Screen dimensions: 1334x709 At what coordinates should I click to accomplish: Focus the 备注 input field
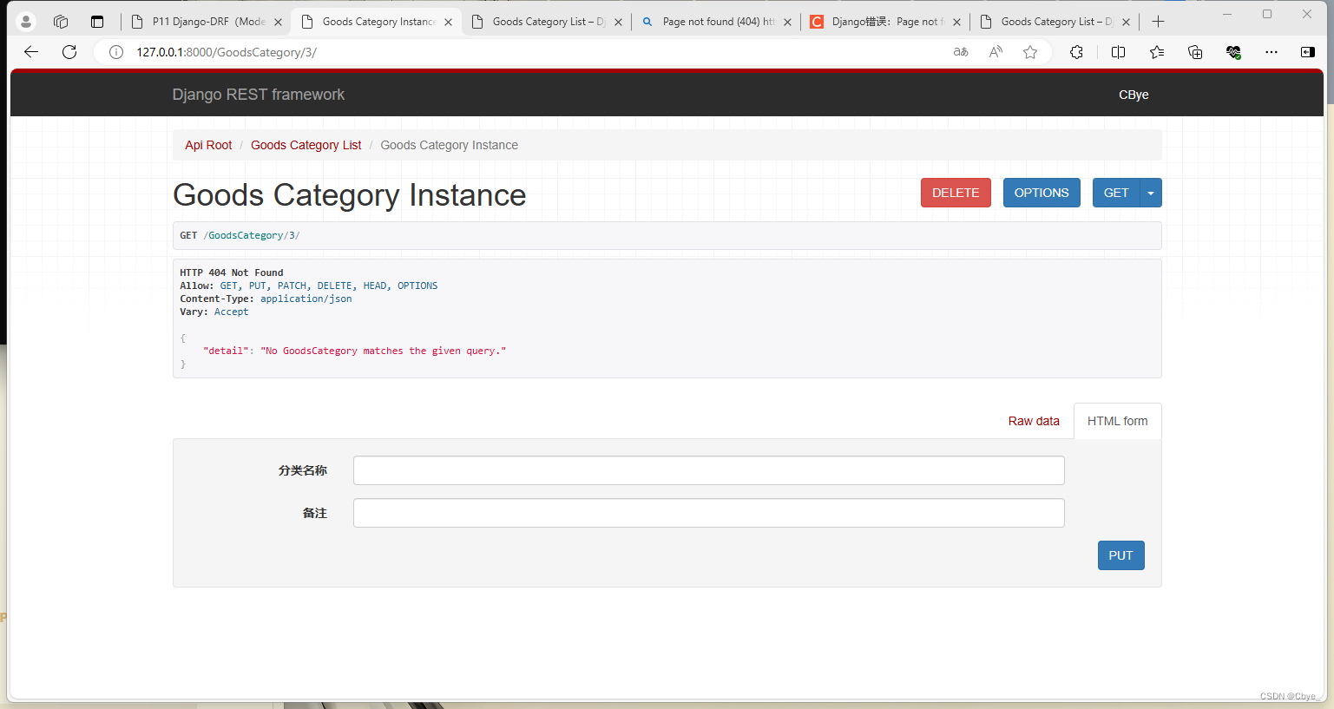pos(708,513)
